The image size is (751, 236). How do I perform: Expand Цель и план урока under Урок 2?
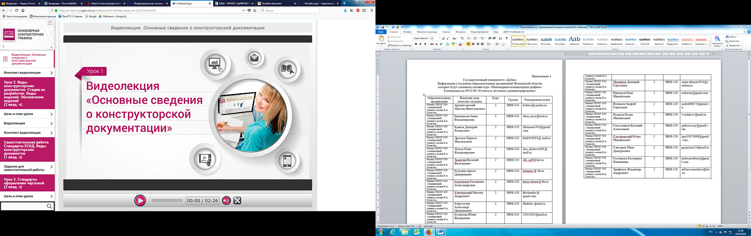27,114
